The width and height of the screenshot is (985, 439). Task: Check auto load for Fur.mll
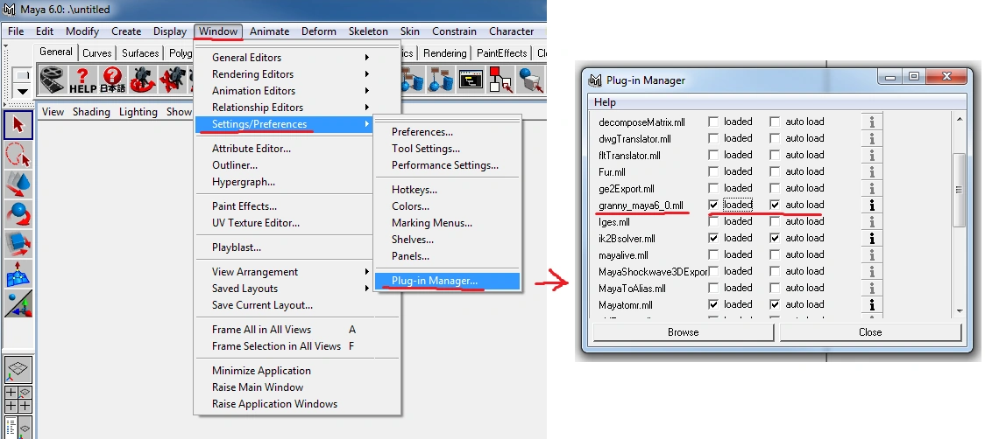(776, 171)
